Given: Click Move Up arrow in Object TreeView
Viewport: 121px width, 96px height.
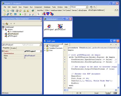Looking at the screenshot, I should [11, 24].
